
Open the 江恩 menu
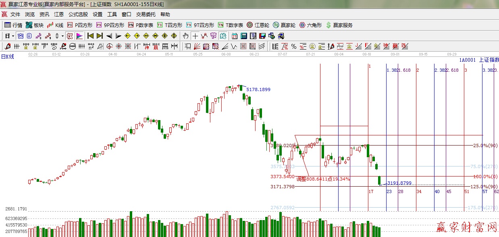click(59, 15)
